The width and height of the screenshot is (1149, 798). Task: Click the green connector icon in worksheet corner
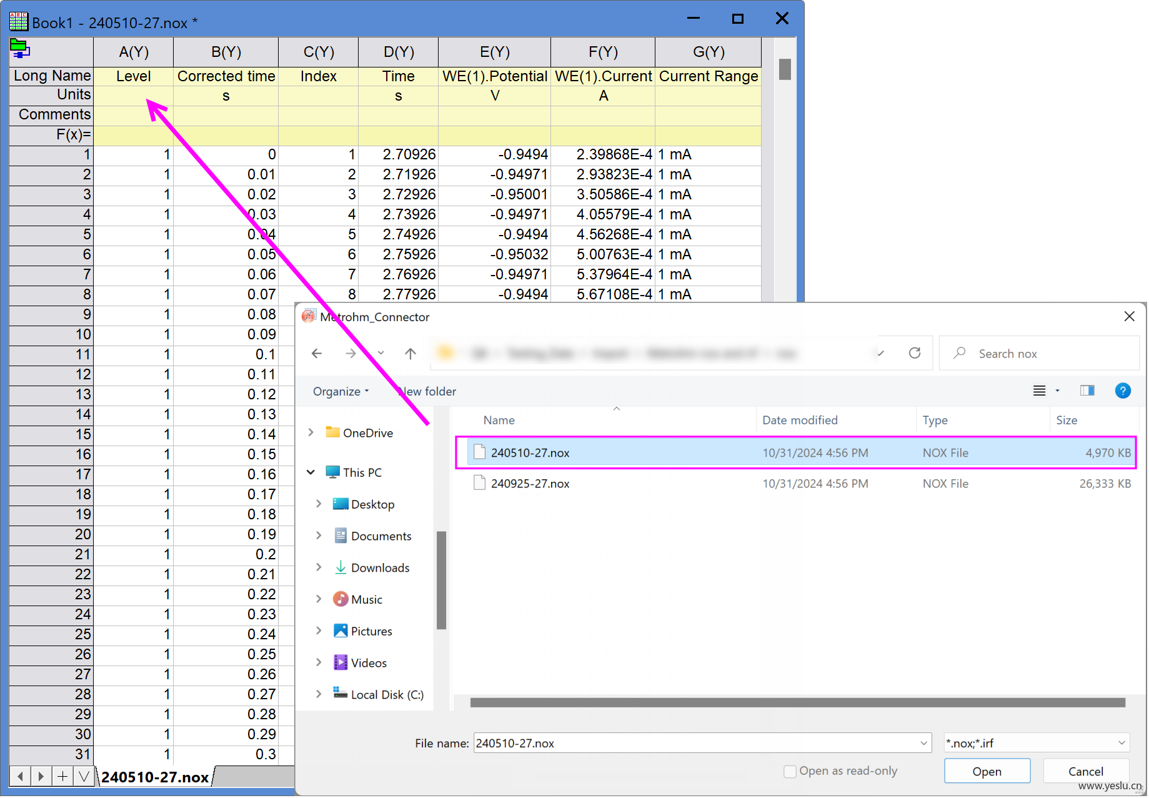(x=19, y=49)
